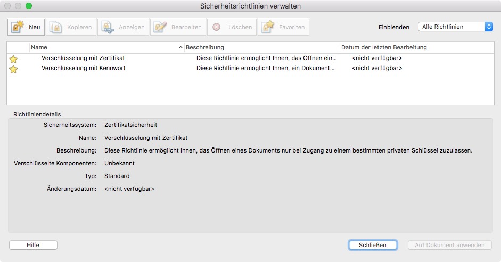Click the Neu policy toolbar button

26,27
